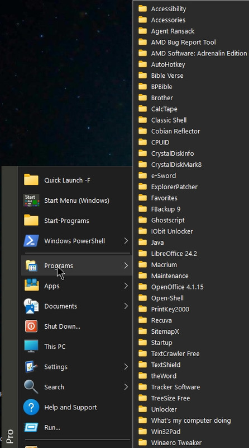Click the folder icon beside Classic Shell
Image resolution: width=249 pixels, height=448 pixels.
tap(142, 120)
